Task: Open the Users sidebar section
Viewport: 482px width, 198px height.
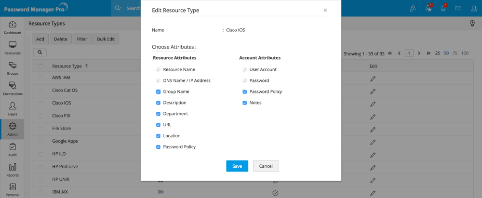Action: (x=13, y=108)
